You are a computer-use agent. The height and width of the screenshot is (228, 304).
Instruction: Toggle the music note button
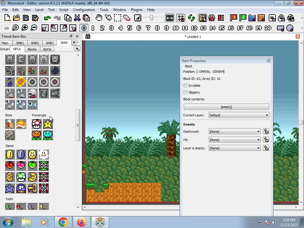138,18
